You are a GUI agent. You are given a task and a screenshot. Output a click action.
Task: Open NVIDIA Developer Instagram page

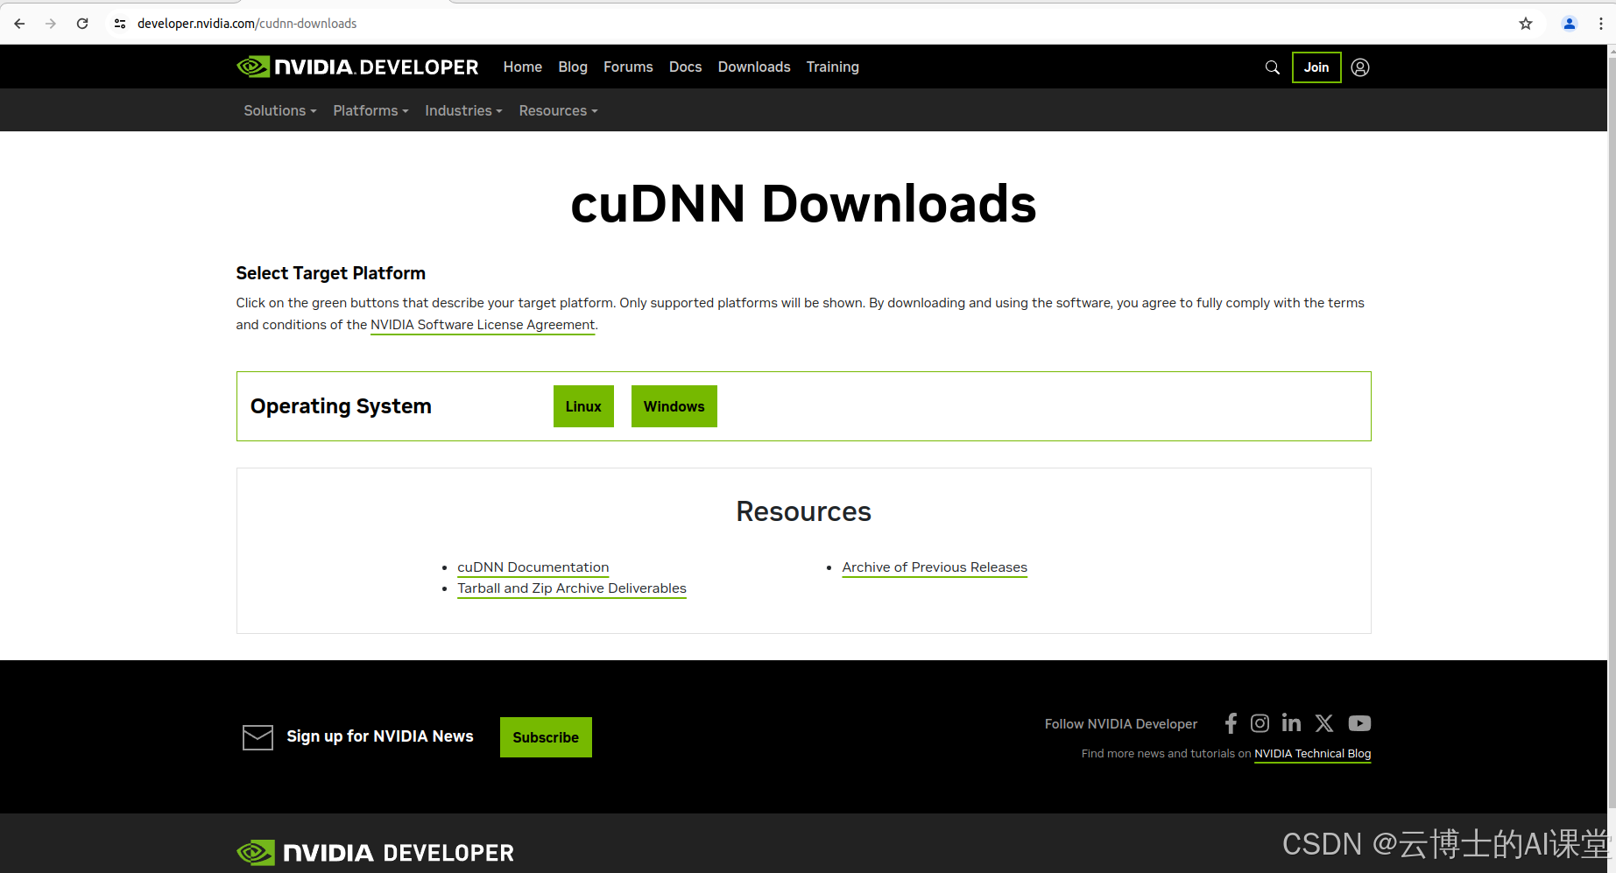[1260, 723]
